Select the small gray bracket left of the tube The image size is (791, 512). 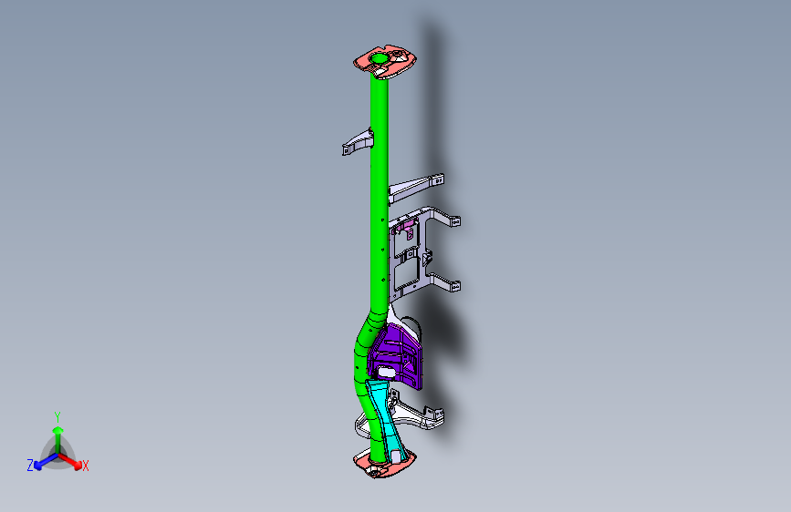click(357, 142)
